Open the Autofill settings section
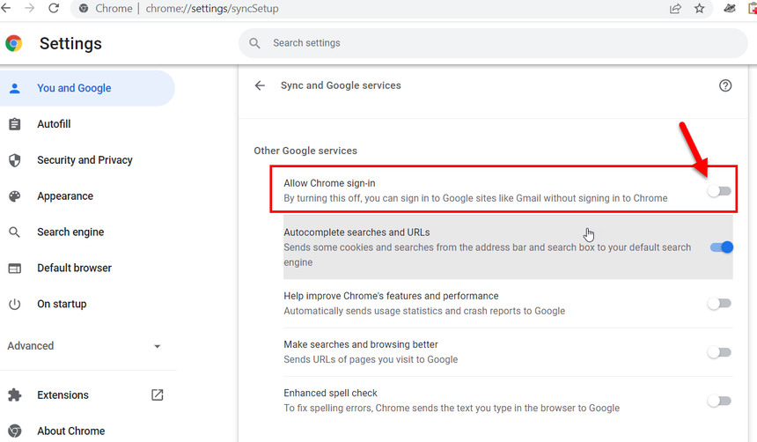This screenshot has height=442, width=757. point(54,124)
